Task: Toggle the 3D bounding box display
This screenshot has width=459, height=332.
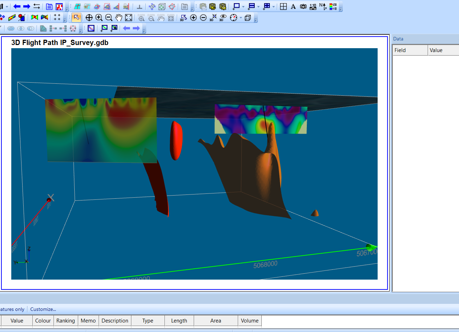Action: click(248, 18)
